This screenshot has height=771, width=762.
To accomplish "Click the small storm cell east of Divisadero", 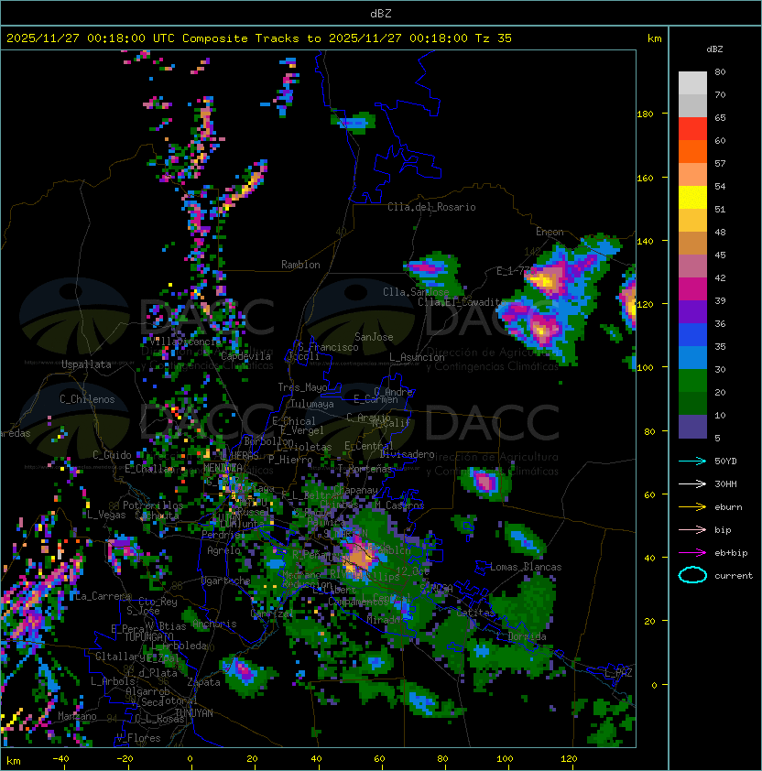I will coord(486,483).
